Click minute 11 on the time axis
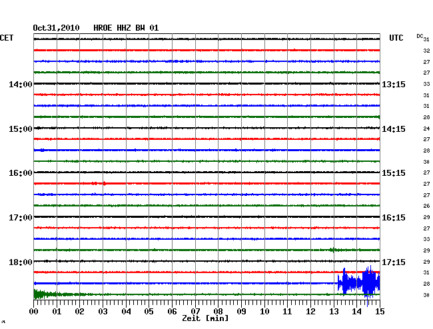 pyautogui.click(x=288, y=311)
